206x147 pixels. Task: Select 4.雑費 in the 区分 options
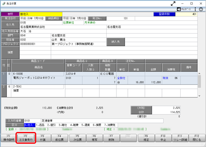pyautogui.click(x=74, y=125)
